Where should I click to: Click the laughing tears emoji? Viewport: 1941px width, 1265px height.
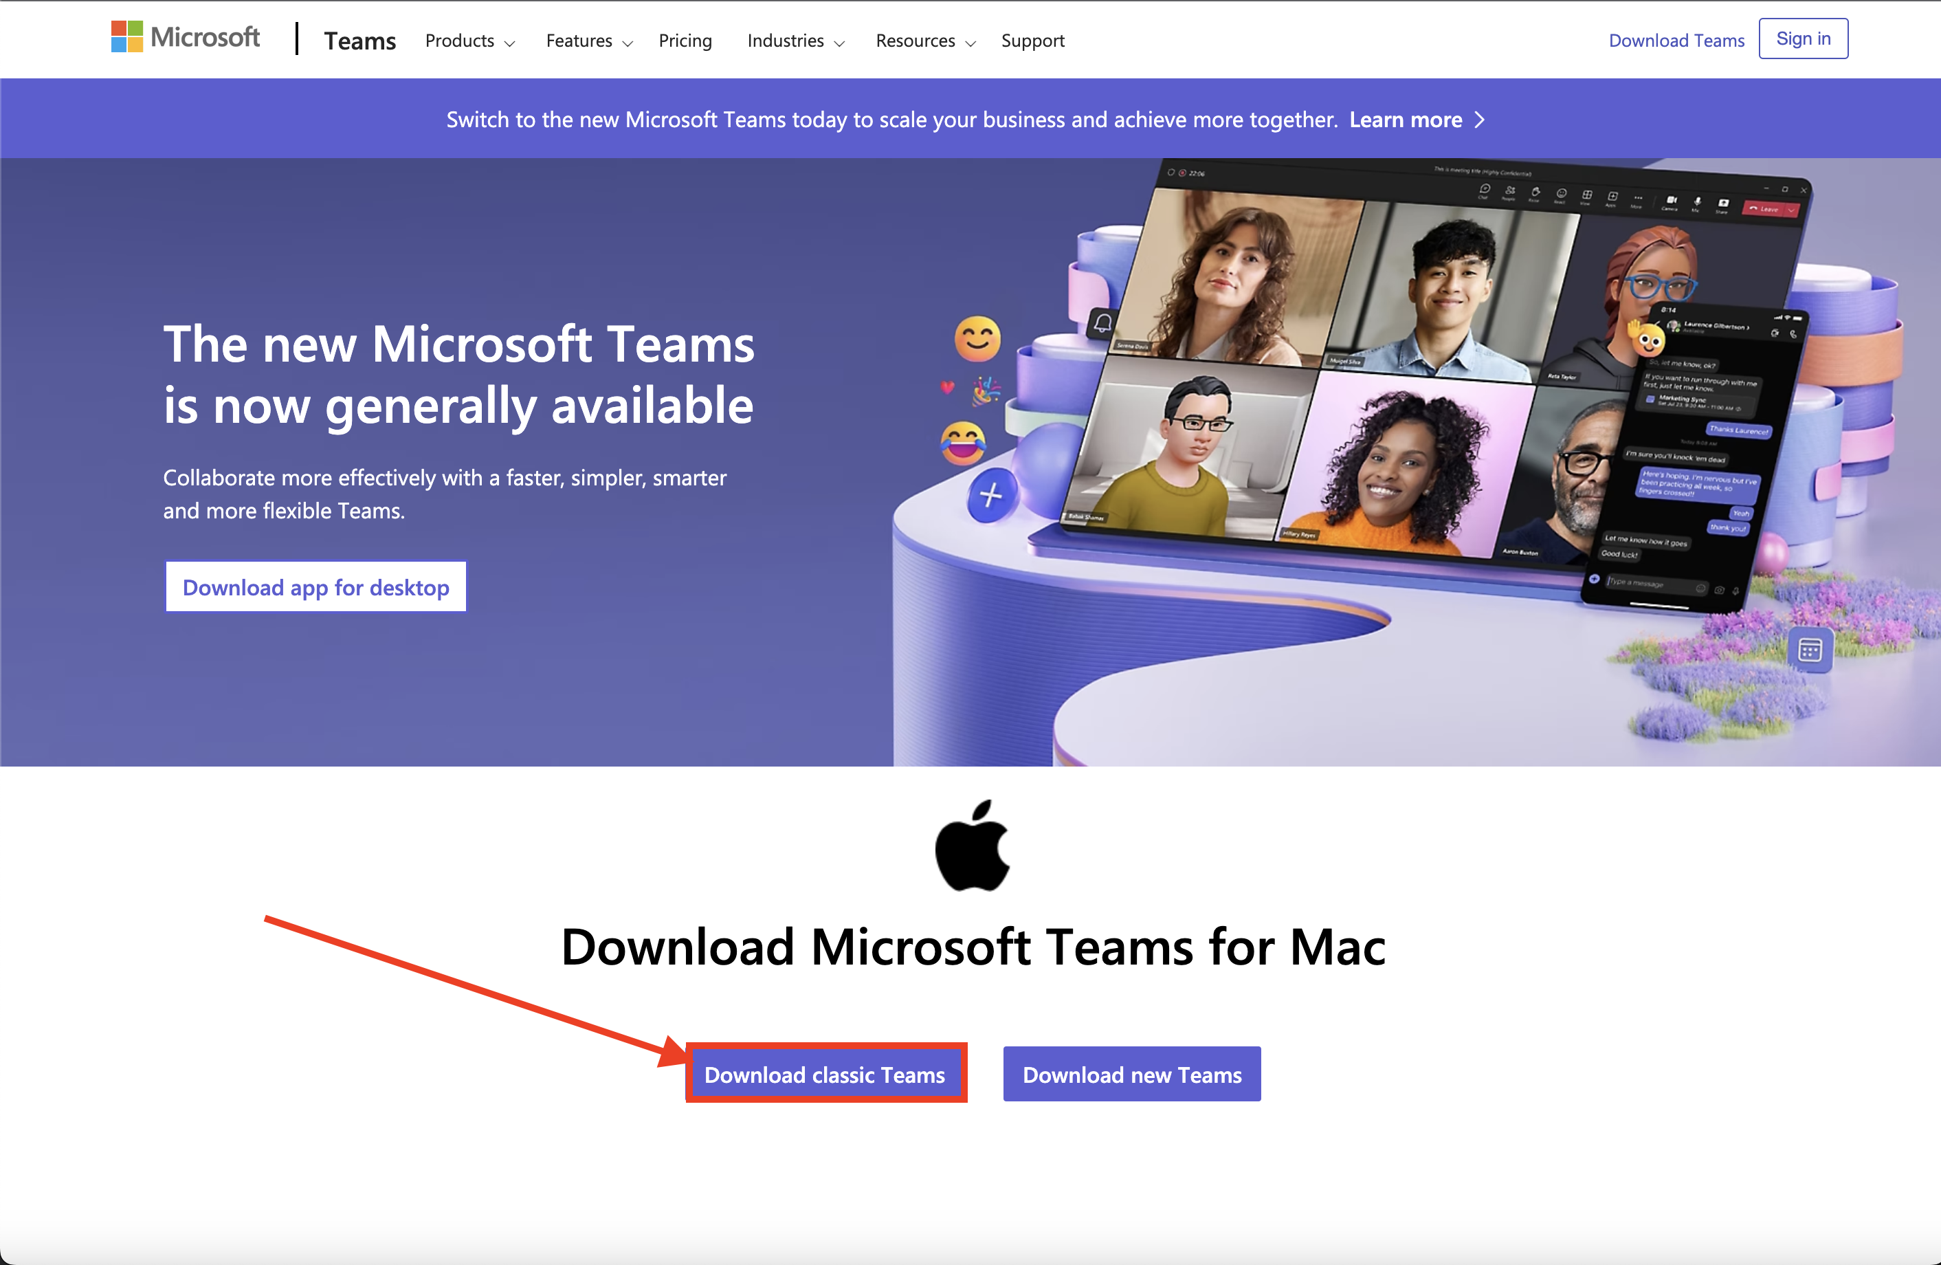tap(962, 443)
